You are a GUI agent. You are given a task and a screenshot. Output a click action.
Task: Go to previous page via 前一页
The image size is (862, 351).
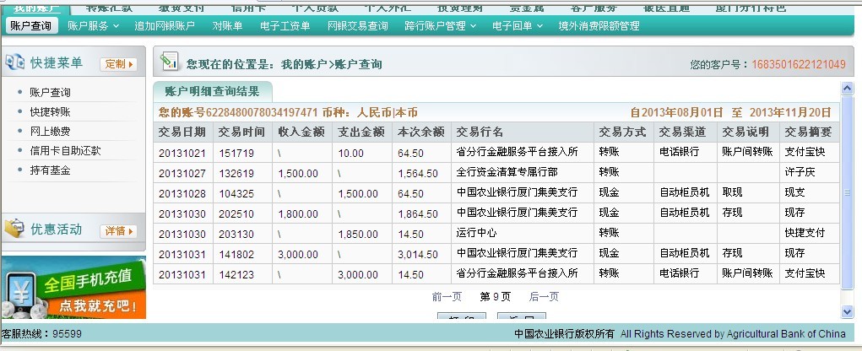click(x=447, y=296)
